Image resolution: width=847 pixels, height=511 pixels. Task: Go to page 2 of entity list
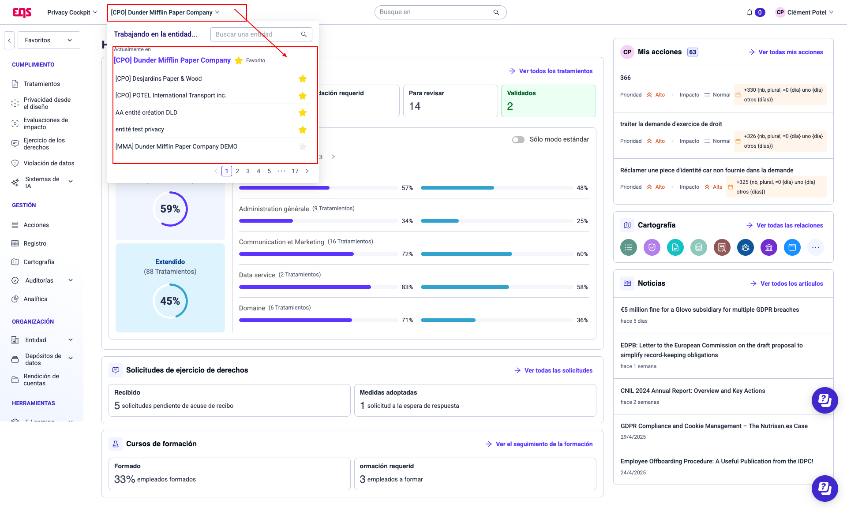pos(237,171)
